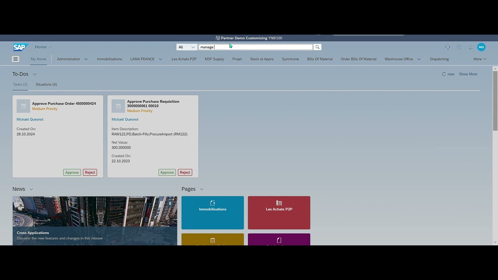Open the Les Achats P2P menu item
Screen dimensions: 498x280
pyautogui.click(x=184, y=59)
